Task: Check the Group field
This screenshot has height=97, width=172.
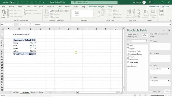Action: tap(128, 57)
